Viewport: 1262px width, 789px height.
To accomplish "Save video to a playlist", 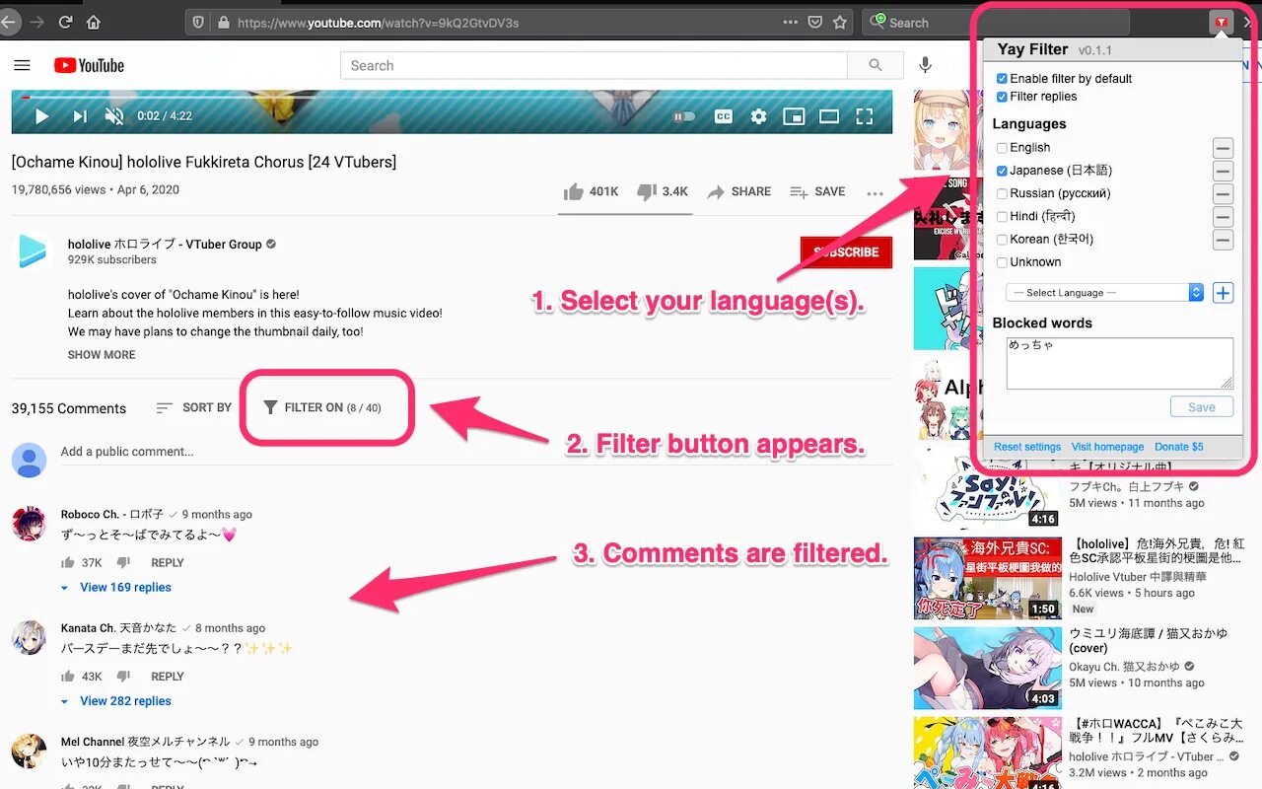I will tap(817, 191).
